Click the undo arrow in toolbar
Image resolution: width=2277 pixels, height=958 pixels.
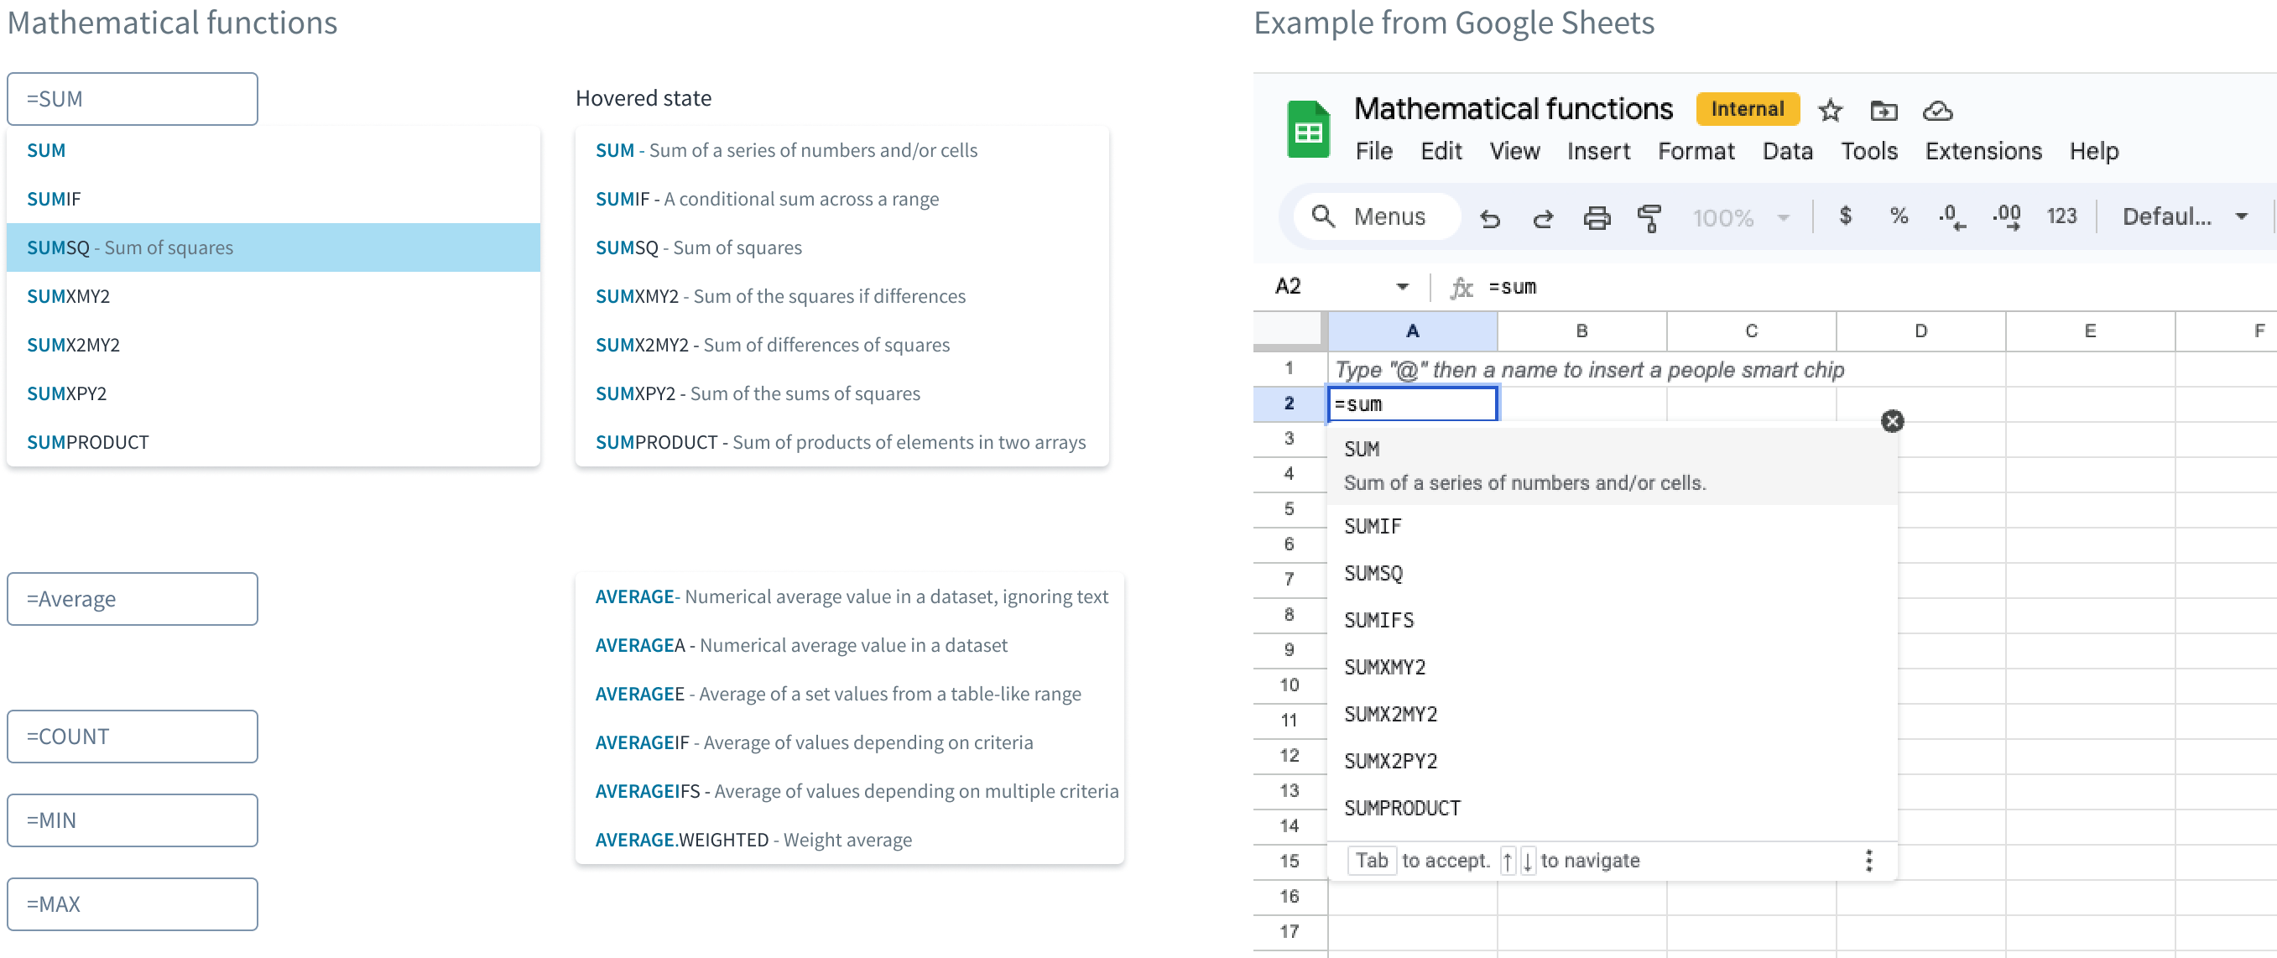1490,217
